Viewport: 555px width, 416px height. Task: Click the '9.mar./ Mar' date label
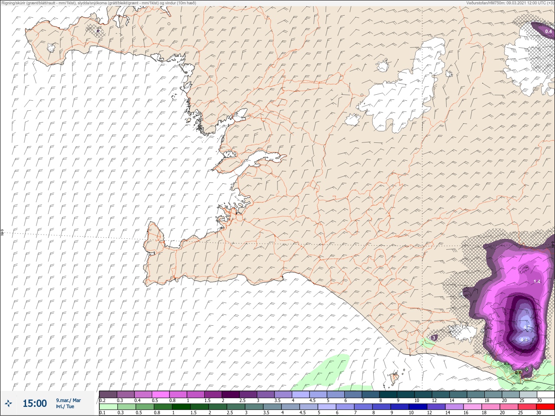[x=69, y=400]
